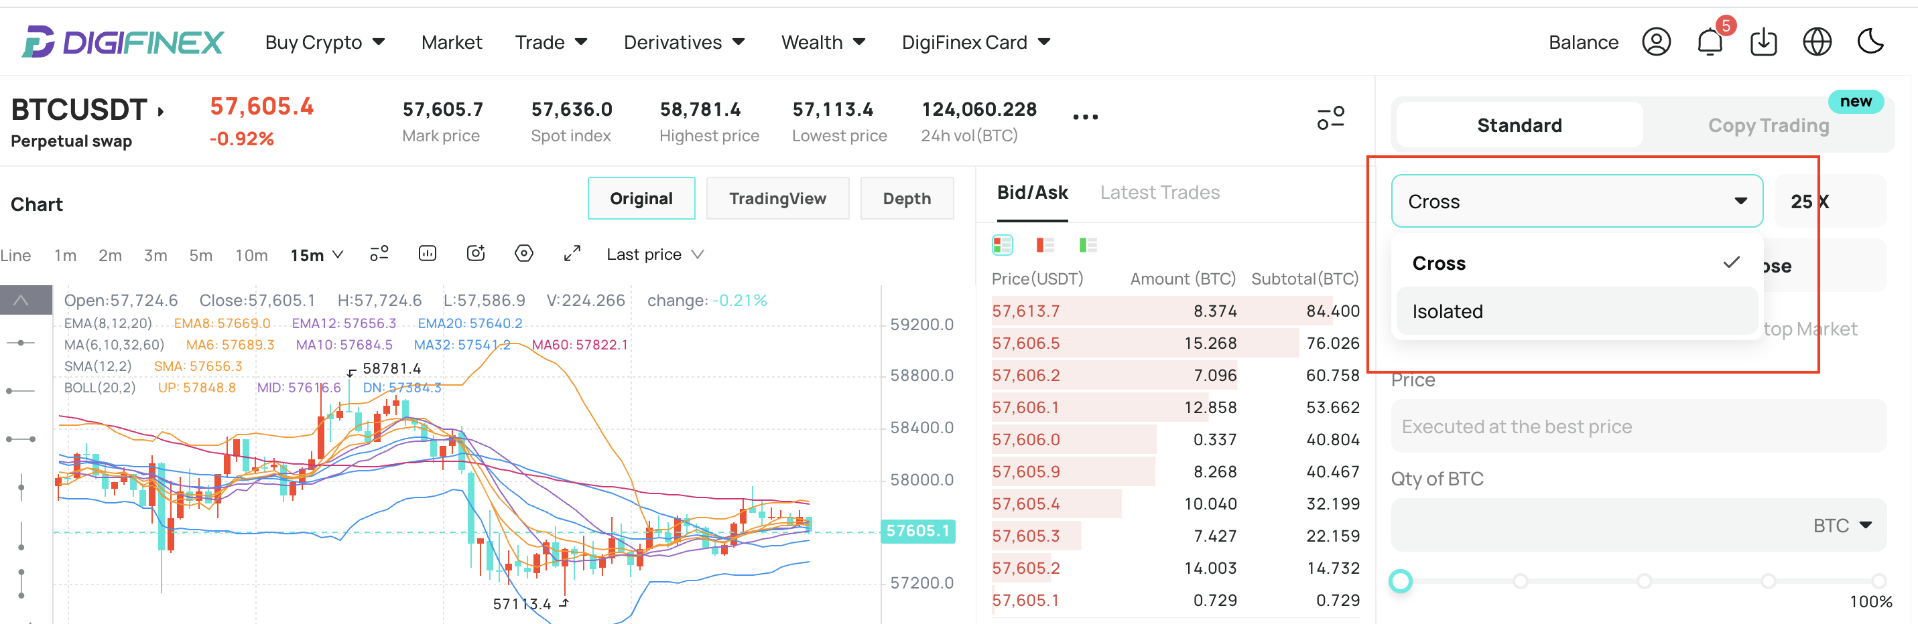Screen dimensions: 1918x624
Task: Click the ask price 57,613.7 row
Action: coord(1175,311)
